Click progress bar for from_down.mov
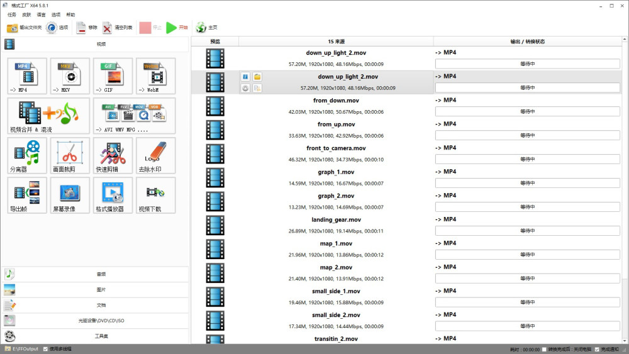The image size is (629, 354). [528, 111]
